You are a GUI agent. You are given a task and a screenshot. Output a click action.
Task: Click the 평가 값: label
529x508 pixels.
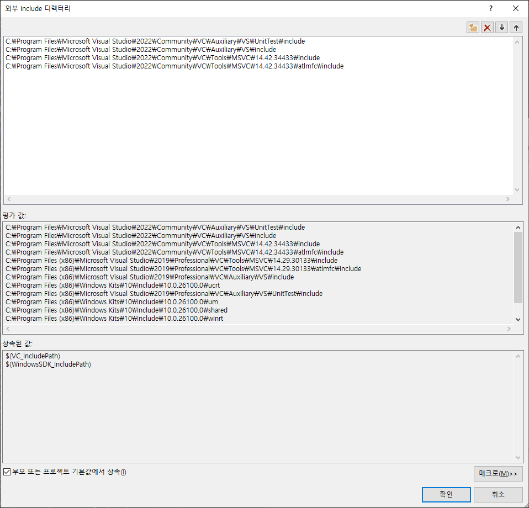(x=14, y=215)
